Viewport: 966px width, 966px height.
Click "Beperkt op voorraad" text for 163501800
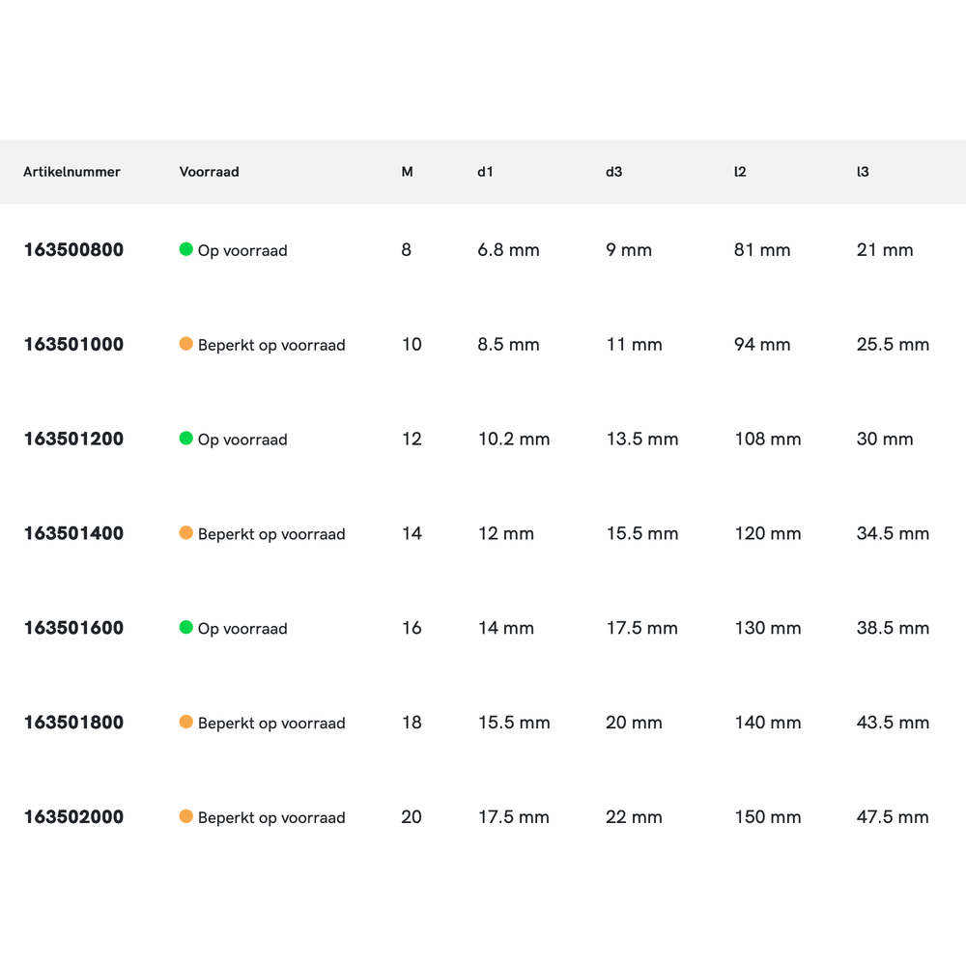click(x=271, y=724)
